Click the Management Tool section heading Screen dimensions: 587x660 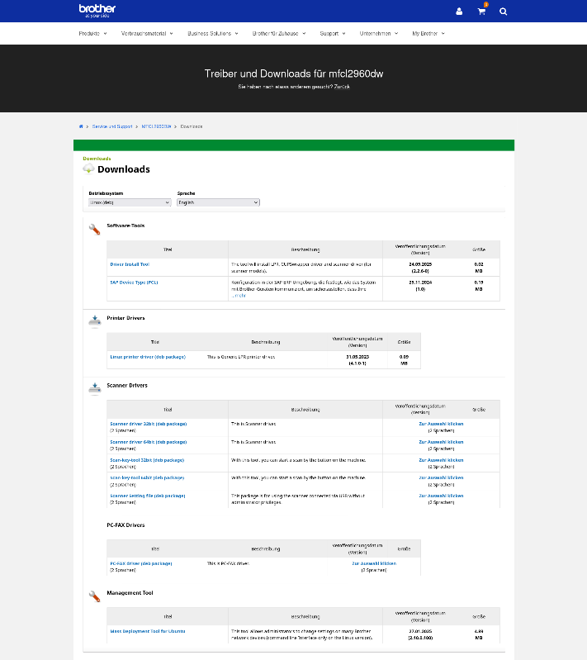(130, 592)
